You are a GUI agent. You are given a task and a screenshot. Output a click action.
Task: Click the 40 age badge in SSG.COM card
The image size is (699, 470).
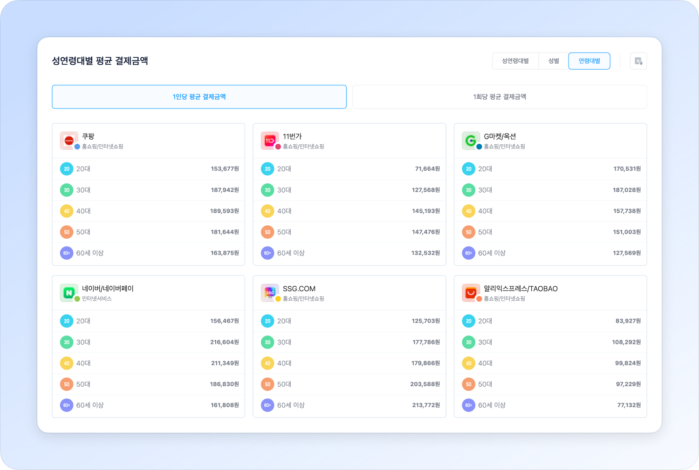click(x=267, y=363)
